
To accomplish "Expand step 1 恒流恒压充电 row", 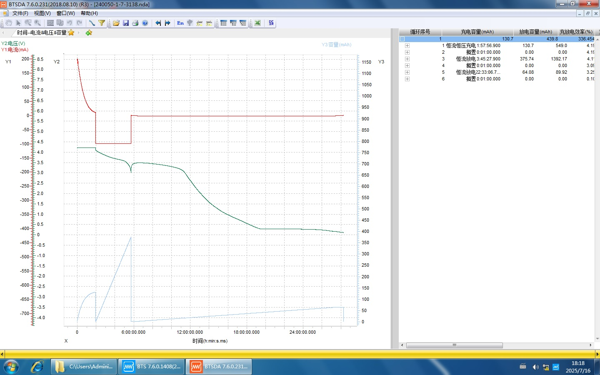I will [x=407, y=45].
